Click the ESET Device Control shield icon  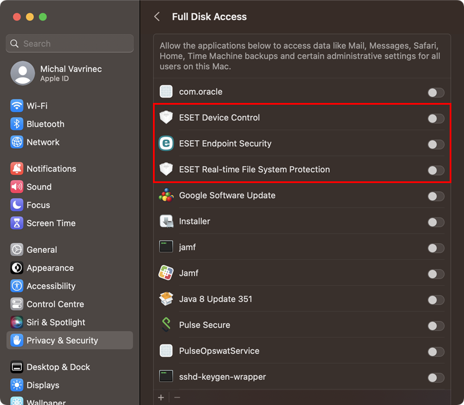[x=166, y=118]
